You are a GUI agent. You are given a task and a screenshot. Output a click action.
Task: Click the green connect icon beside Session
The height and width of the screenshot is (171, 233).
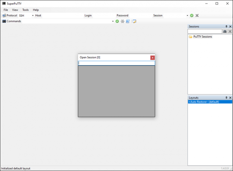(x=192, y=15)
